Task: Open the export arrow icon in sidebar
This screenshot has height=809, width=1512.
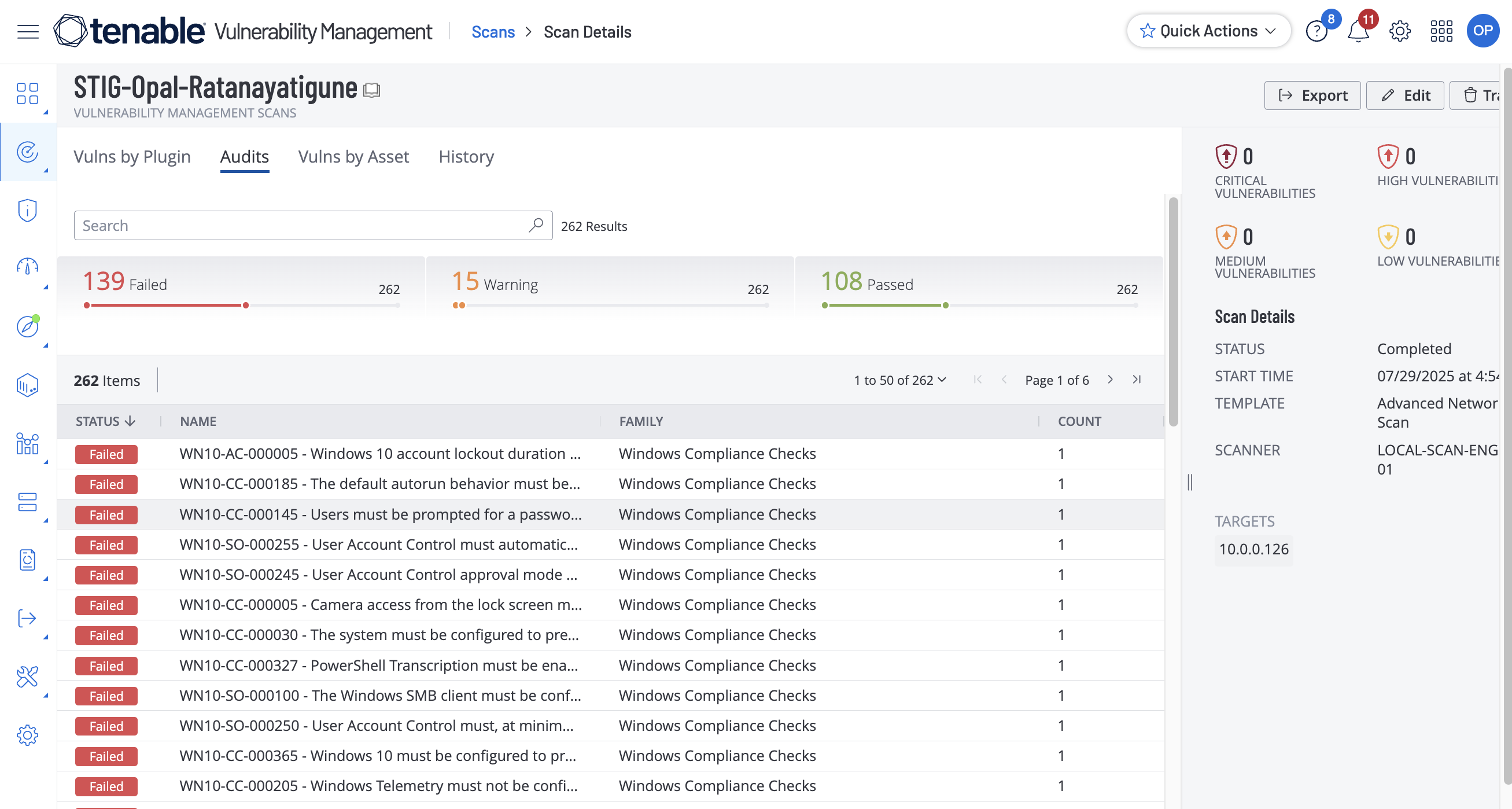Action: click(x=28, y=618)
